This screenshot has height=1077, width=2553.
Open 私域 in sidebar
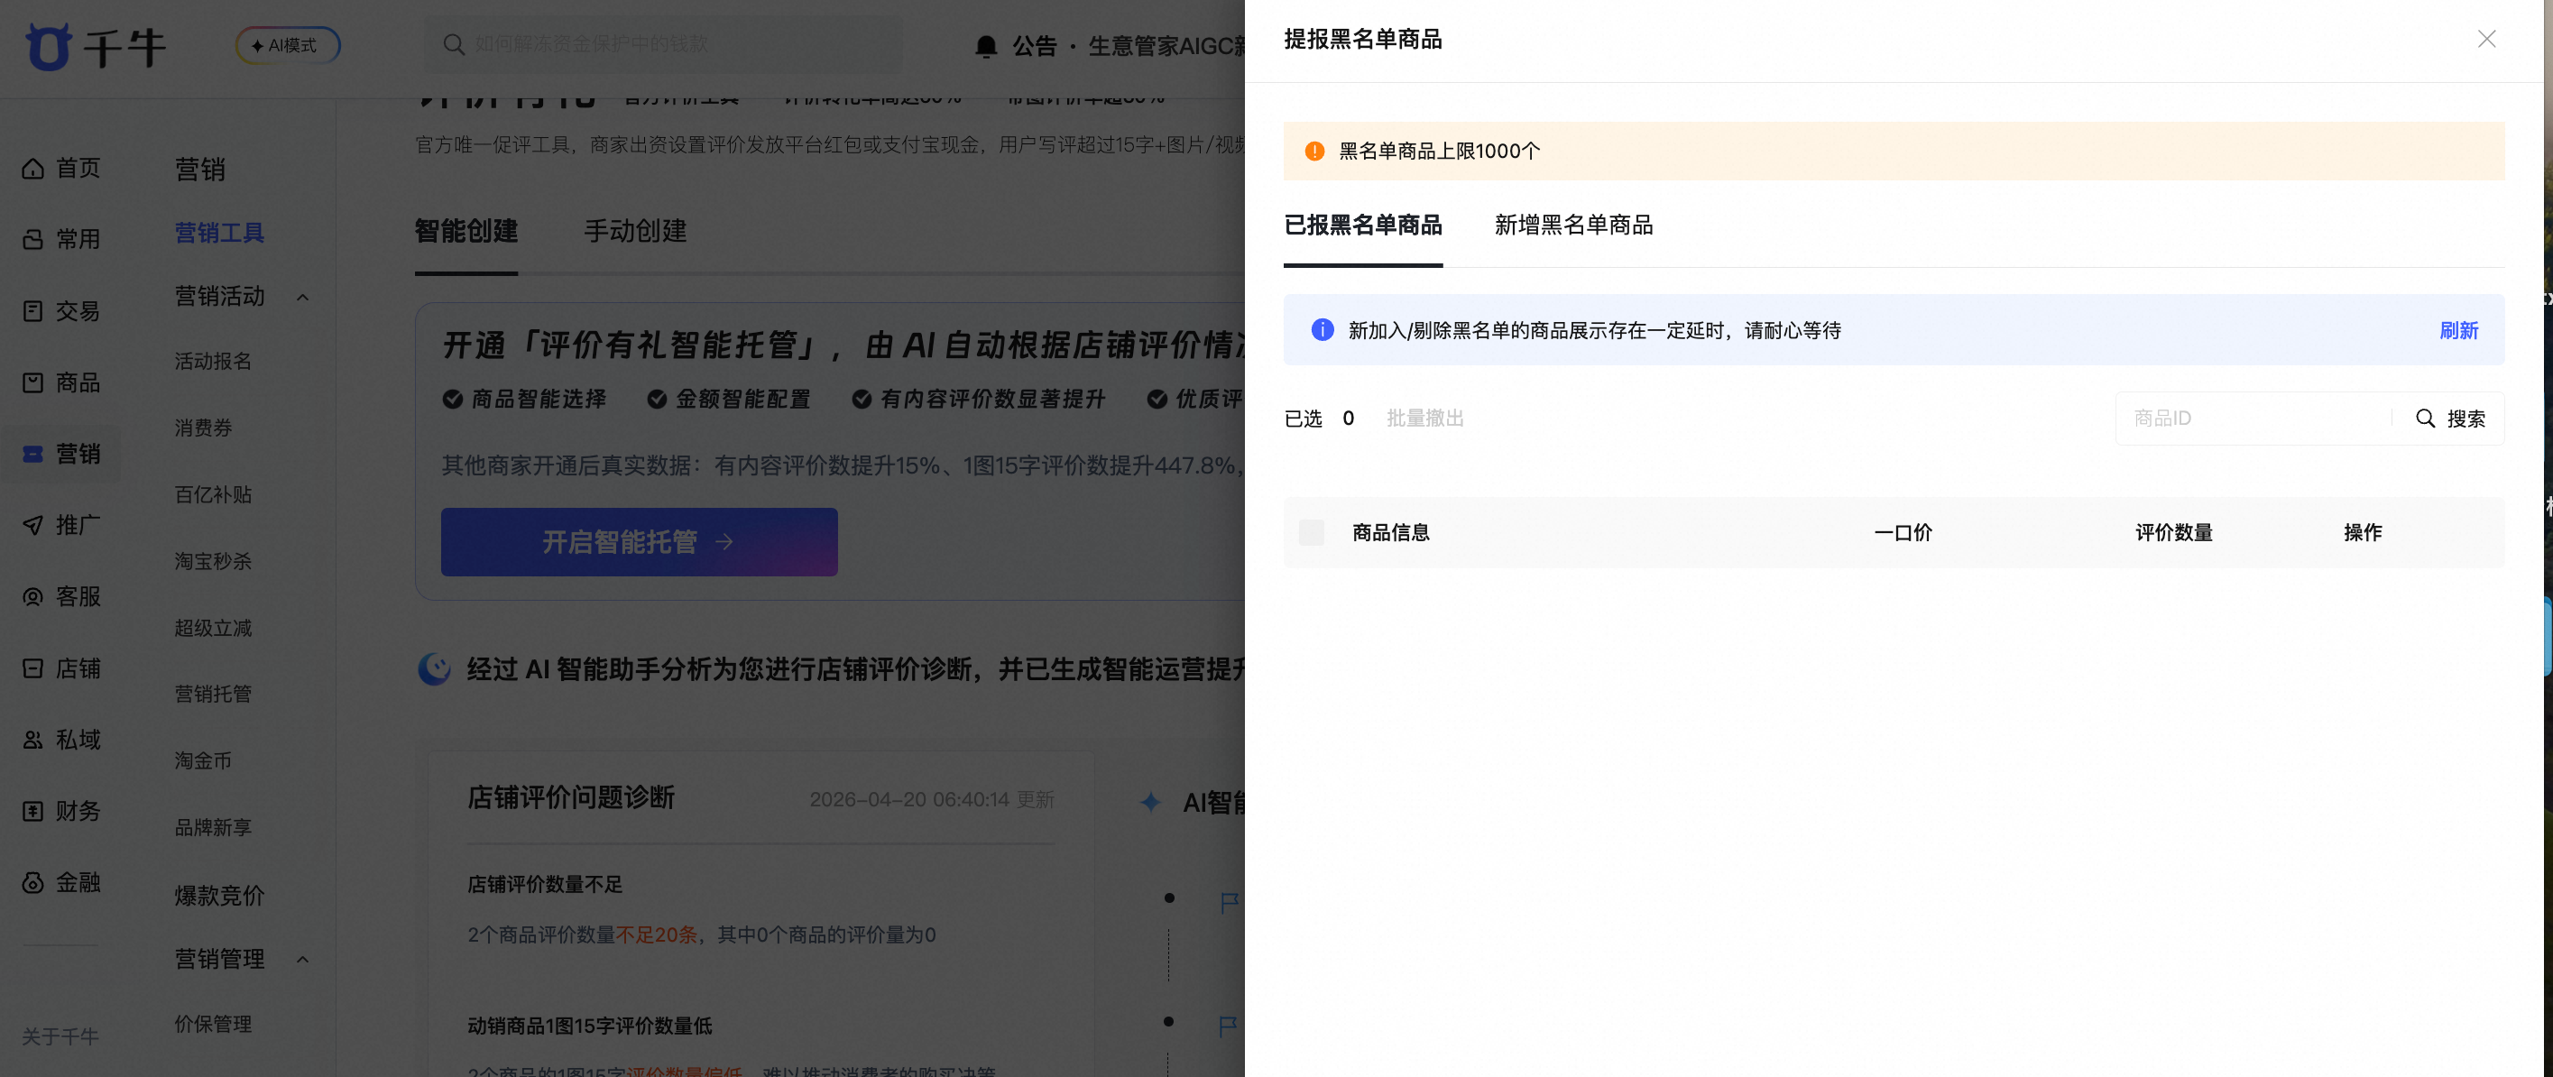click(61, 741)
